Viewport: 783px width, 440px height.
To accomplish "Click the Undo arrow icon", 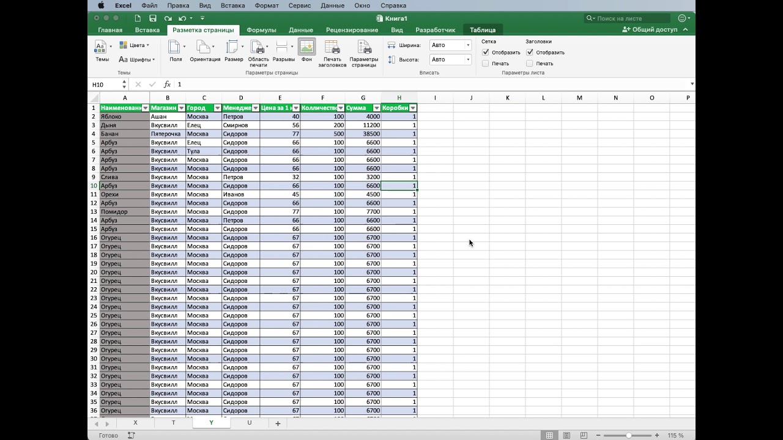I will coord(182,18).
